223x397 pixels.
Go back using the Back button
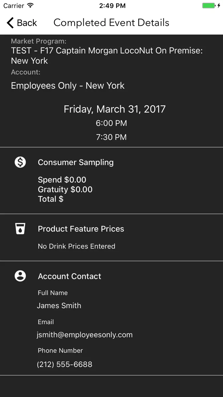(x=22, y=23)
